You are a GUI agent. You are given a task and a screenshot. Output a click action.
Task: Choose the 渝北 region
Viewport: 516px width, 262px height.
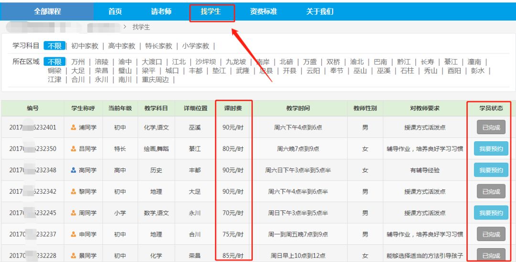coord(357,62)
